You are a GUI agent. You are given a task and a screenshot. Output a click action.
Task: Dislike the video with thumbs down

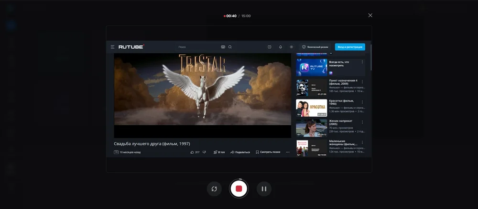[204, 152]
